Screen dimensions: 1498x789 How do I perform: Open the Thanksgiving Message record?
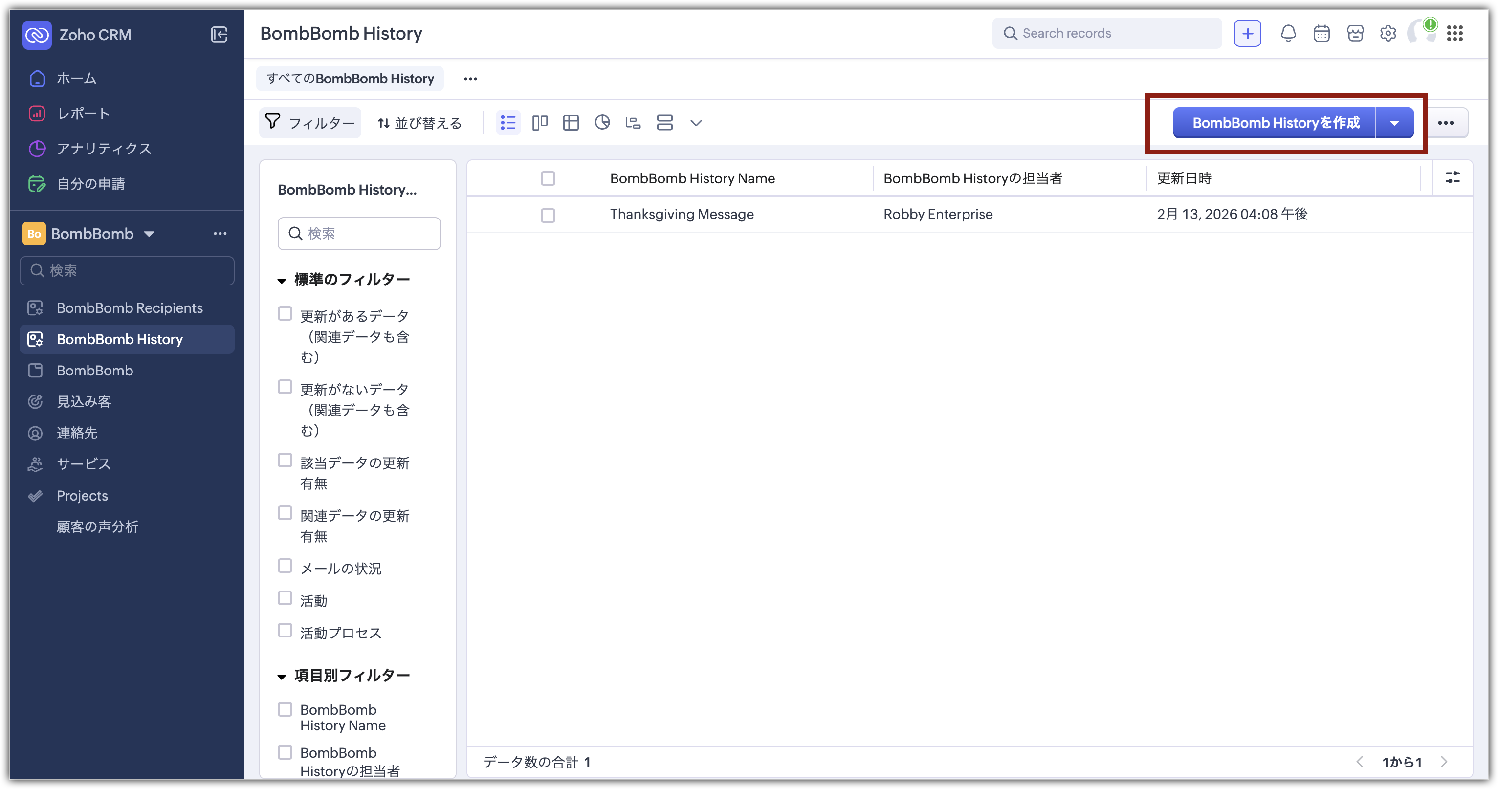[681, 215]
